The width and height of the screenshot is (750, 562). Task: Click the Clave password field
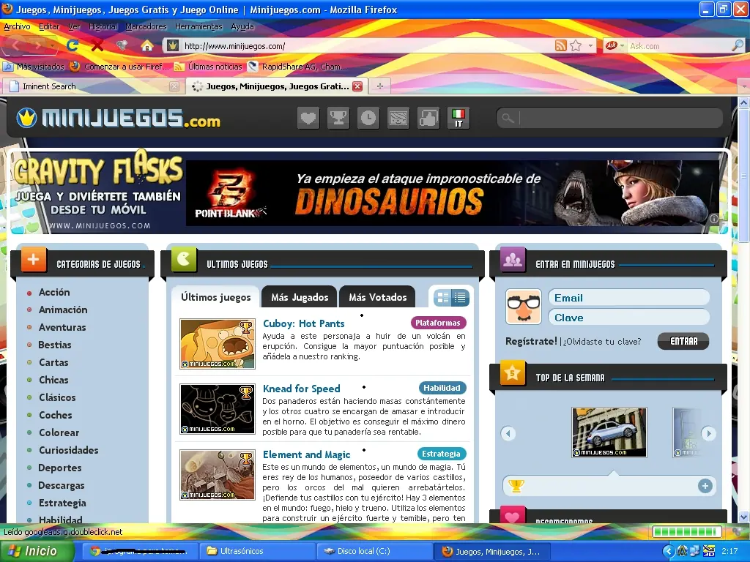tap(628, 318)
